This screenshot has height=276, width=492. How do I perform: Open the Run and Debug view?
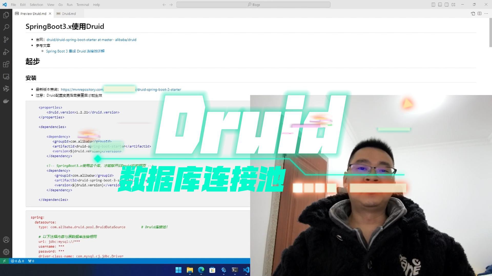pyautogui.click(x=6, y=52)
